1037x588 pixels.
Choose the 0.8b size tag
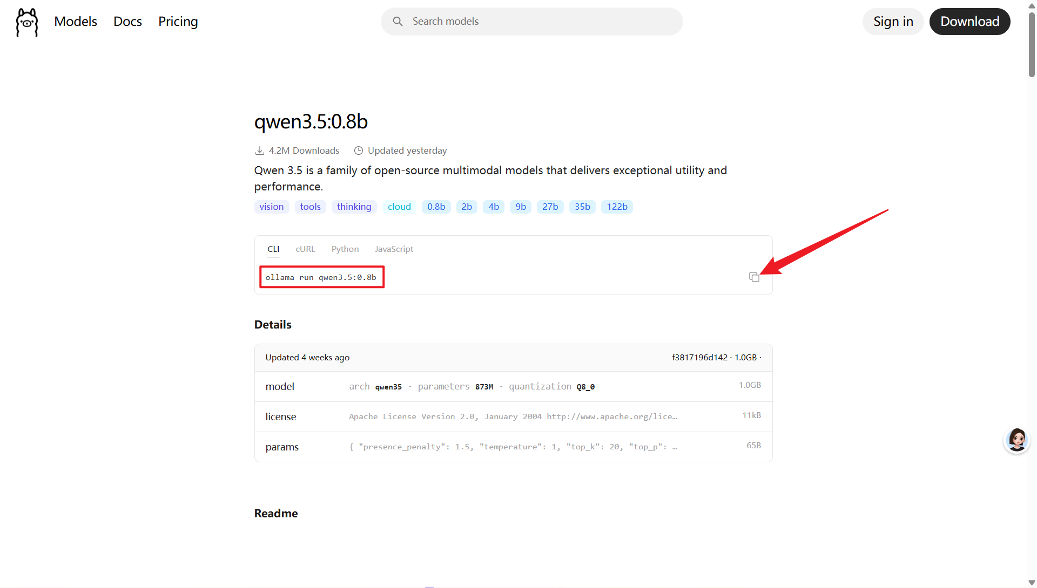coord(436,207)
